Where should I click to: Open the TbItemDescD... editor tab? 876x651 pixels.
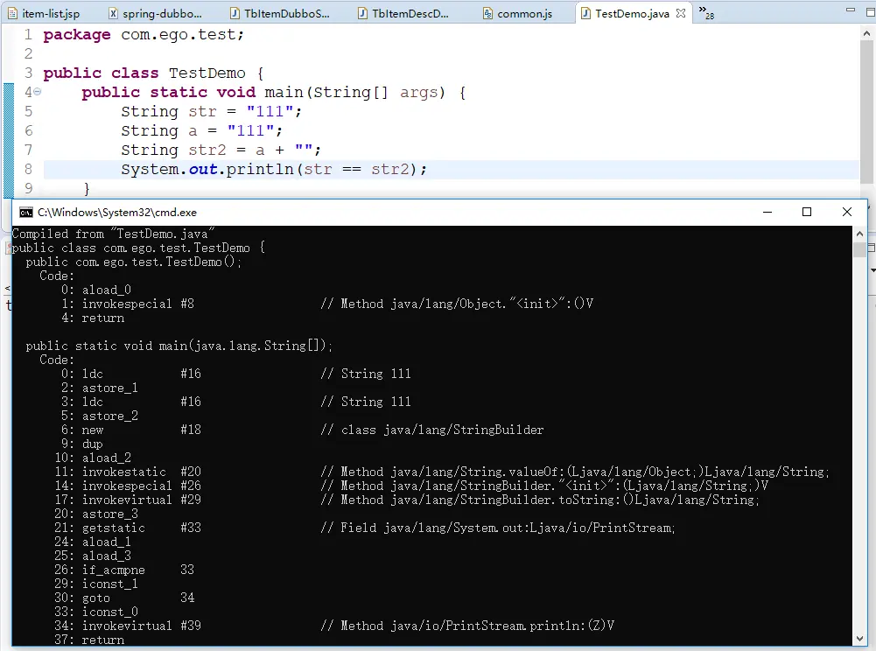pos(404,13)
